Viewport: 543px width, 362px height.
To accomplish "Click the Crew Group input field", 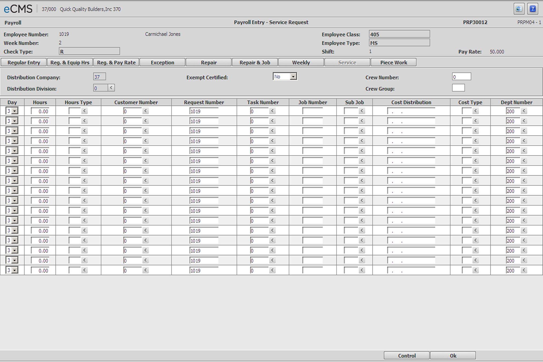I will tap(458, 88).
